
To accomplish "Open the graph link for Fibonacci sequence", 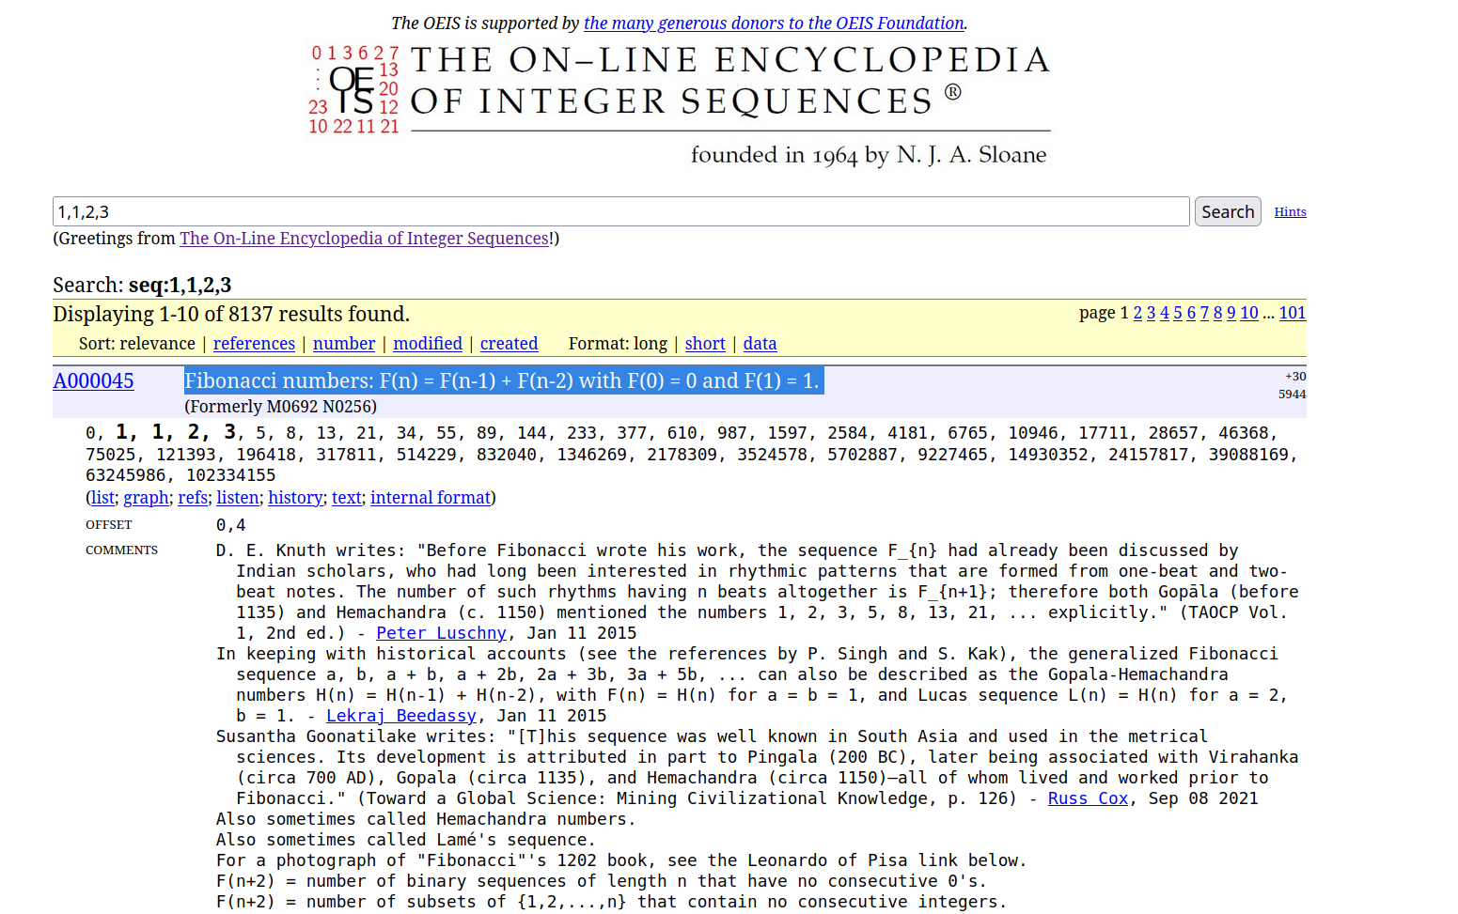I will [147, 498].
